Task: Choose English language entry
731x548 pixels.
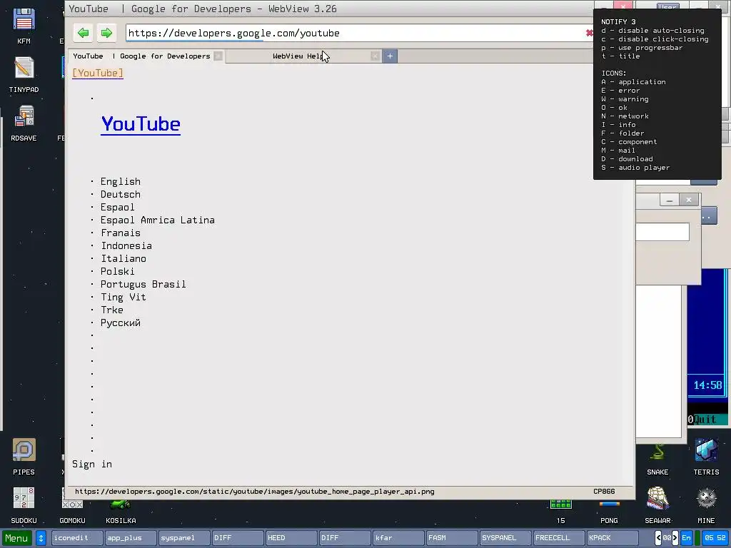Action: (x=120, y=182)
